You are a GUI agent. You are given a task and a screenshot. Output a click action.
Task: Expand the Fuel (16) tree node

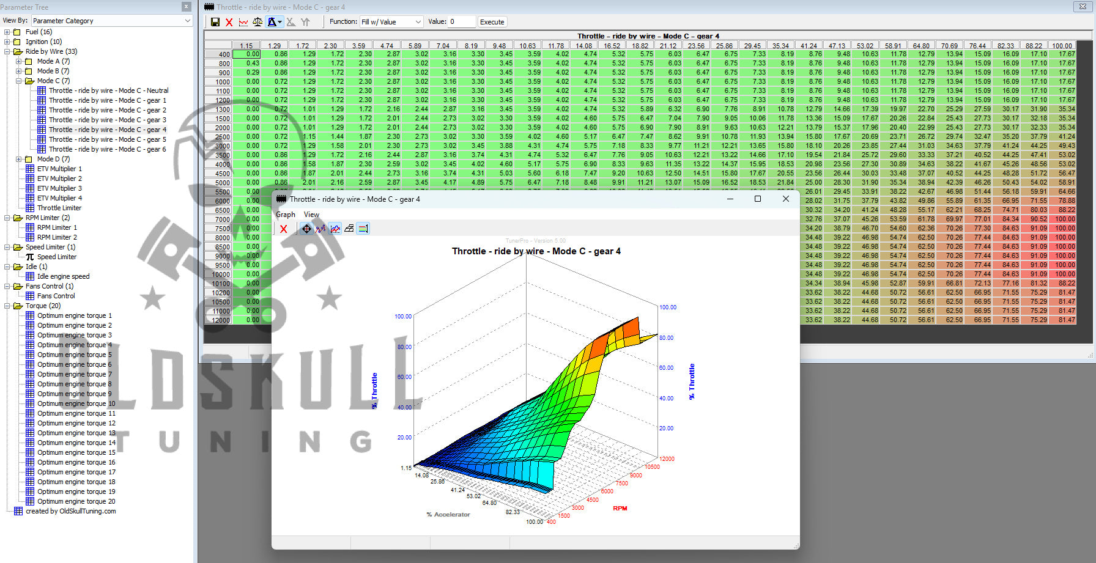(7, 32)
